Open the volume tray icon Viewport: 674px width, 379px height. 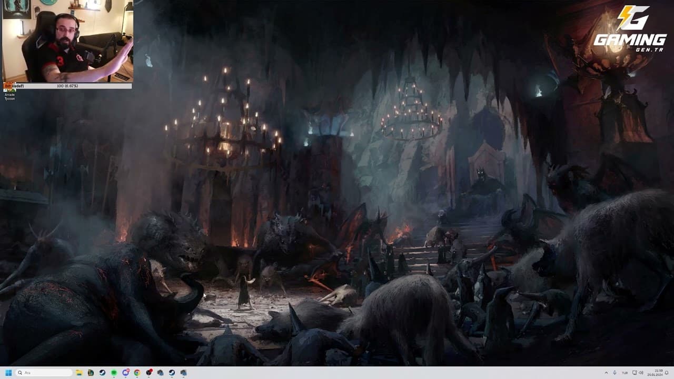click(x=641, y=373)
